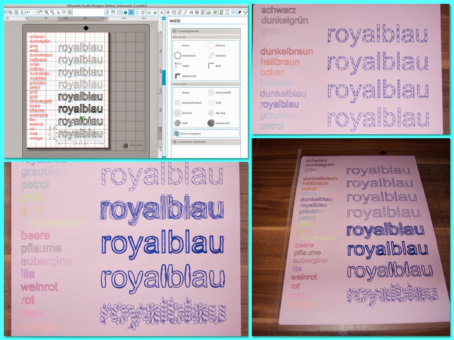The image size is (454, 340).
Task: Collapse the side panel with double chevron
Action: (164, 18)
